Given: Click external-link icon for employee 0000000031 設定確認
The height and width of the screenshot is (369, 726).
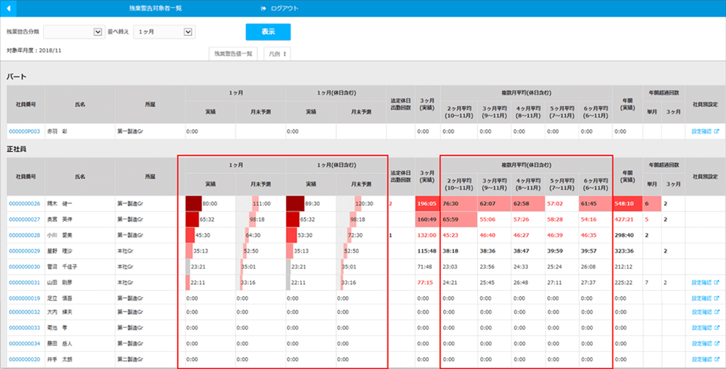Looking at the screenshot, I should click(717, 282).
